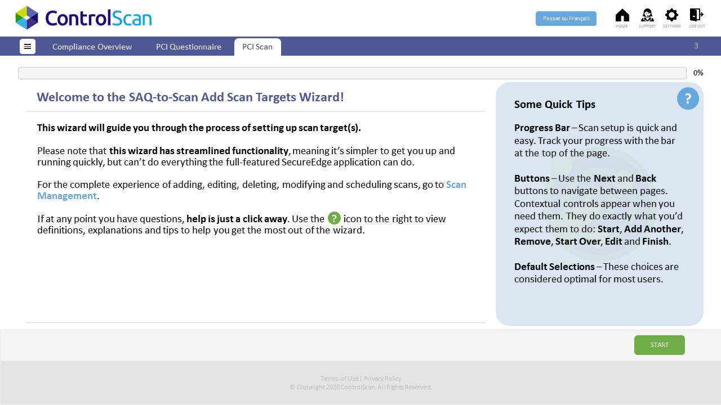Open the PCI Questionnaire tab
This screenshot has width=721, height=405.
[x=189, y=47]
